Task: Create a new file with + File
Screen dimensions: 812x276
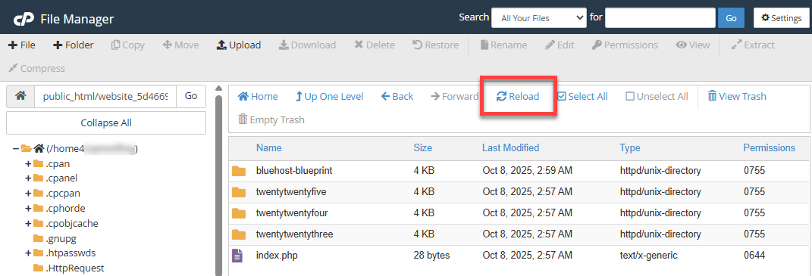Action: (x=22, y=45)
